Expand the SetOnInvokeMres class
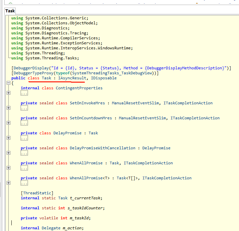 point(9,108)
